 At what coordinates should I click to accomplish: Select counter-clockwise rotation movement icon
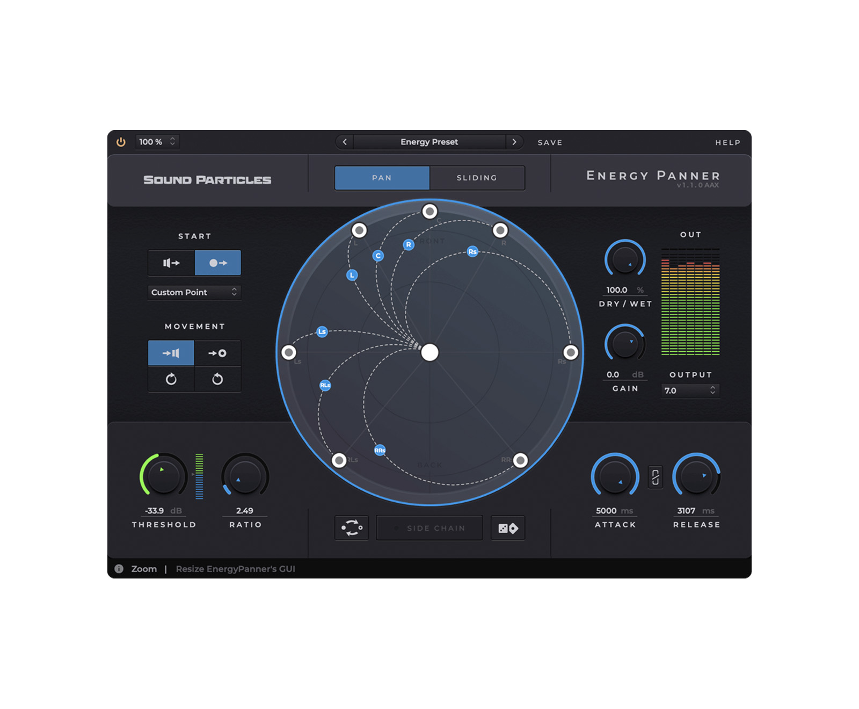(x=217, y=379)
